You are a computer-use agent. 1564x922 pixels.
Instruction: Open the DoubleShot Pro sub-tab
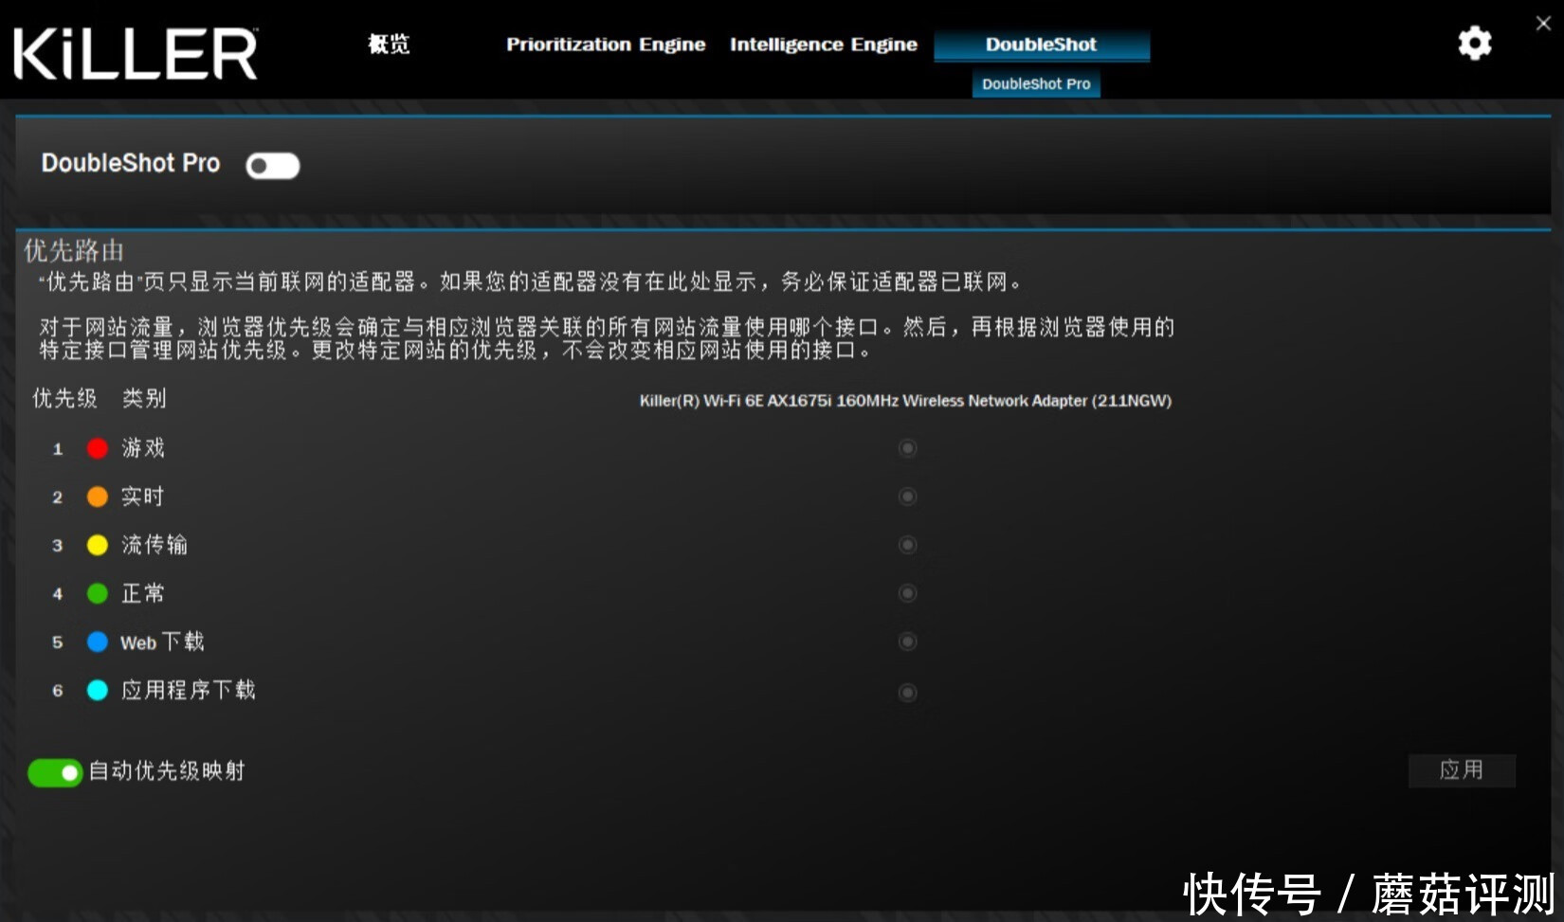point(1036,83)
